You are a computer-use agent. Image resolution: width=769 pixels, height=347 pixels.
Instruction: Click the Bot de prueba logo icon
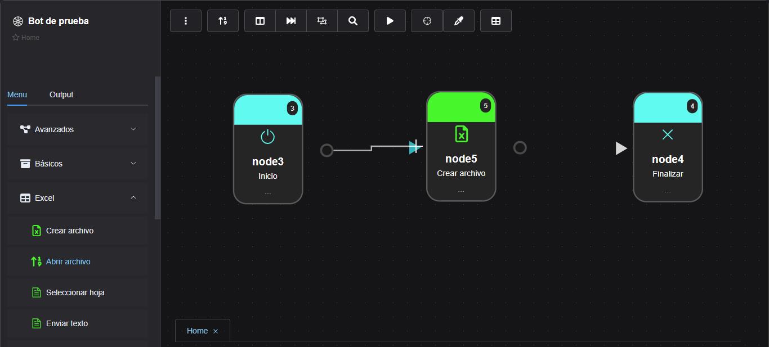(x=18, y=21)
